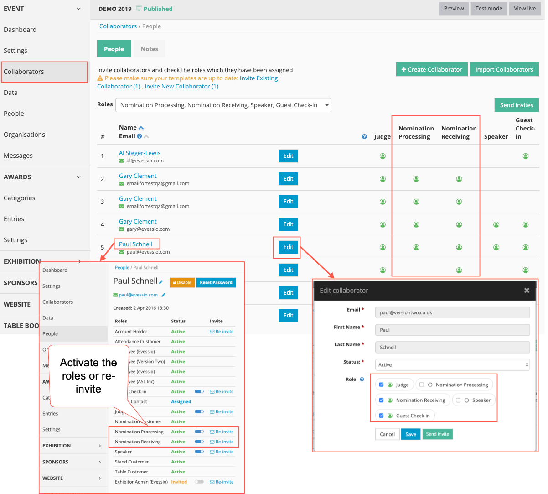
Task: Uncheck the Judge checkbox in Edit collaborator
Action: click(381, 385)
